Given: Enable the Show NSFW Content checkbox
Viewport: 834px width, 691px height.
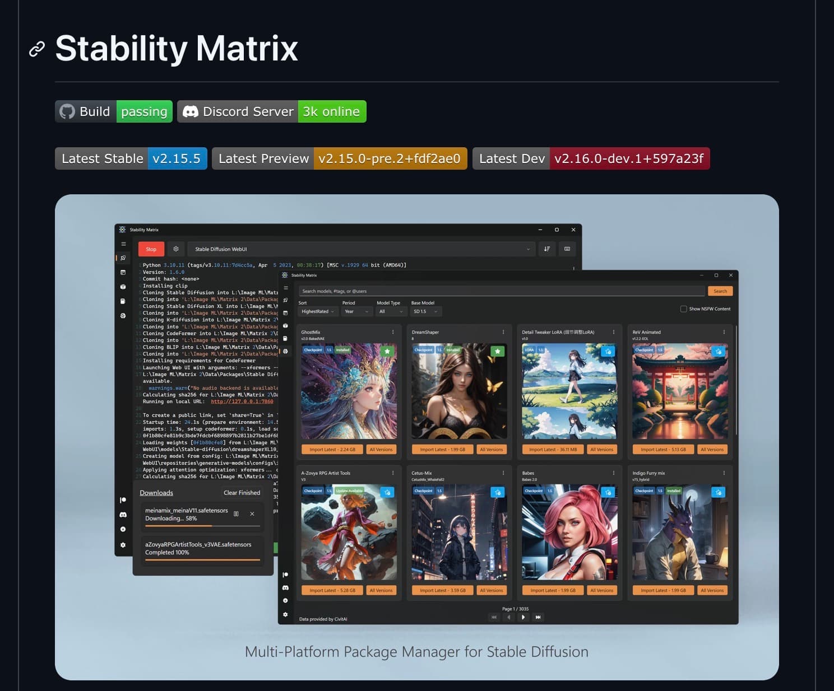Looking at the screenshot, I should click(x=684, y=309).
